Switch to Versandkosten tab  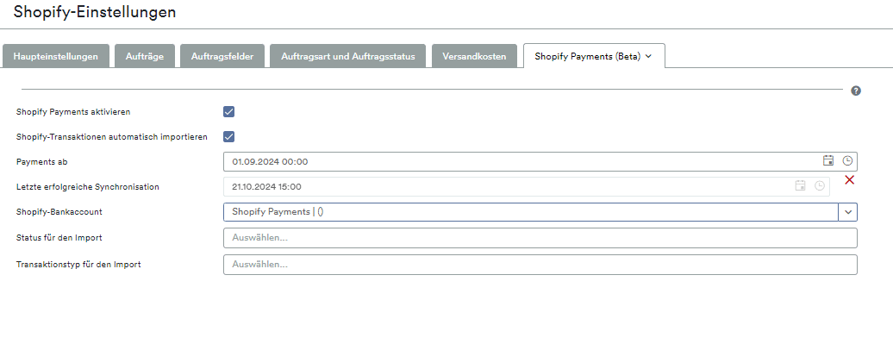tap(474, 56)
